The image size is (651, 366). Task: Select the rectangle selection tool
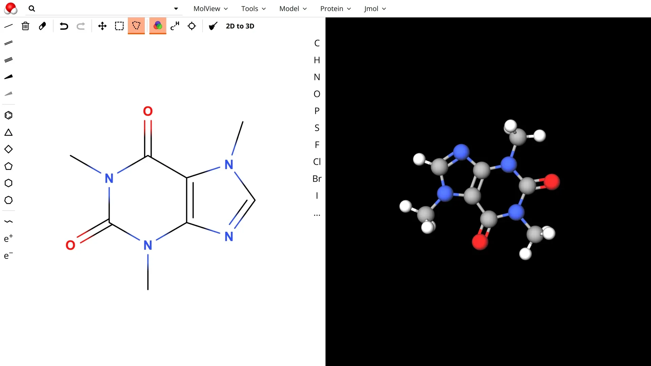point(119,26)
